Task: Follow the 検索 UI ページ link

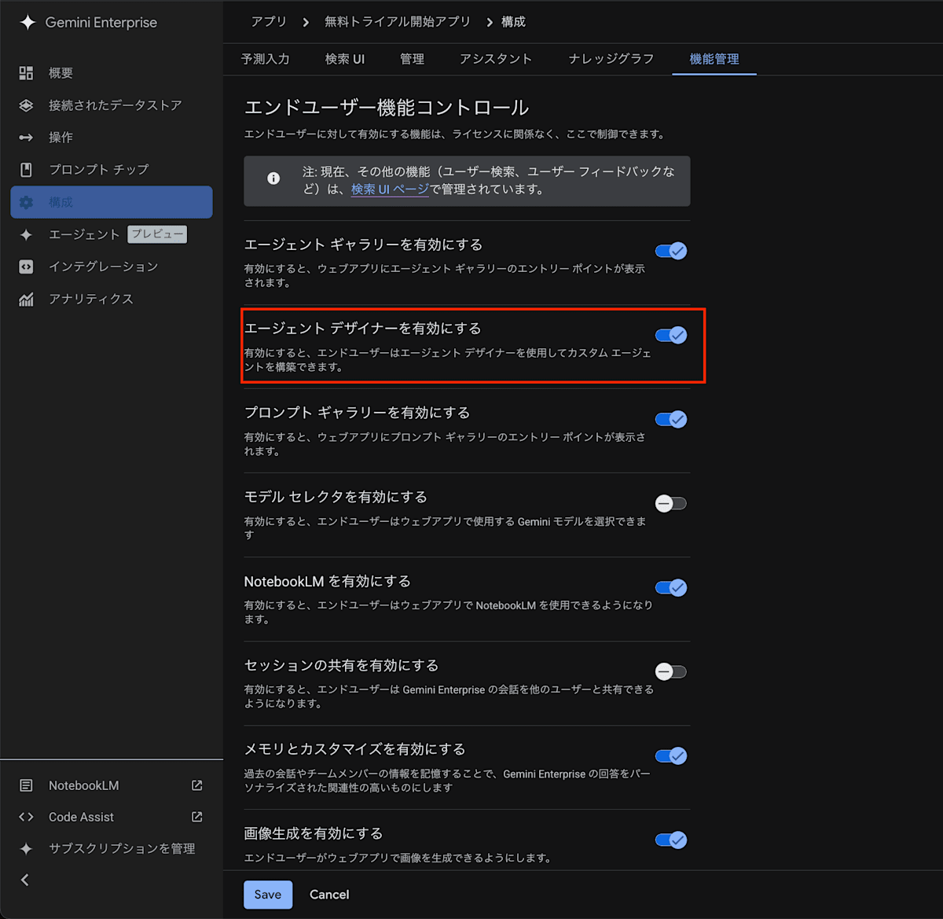Action: (390, 189)
